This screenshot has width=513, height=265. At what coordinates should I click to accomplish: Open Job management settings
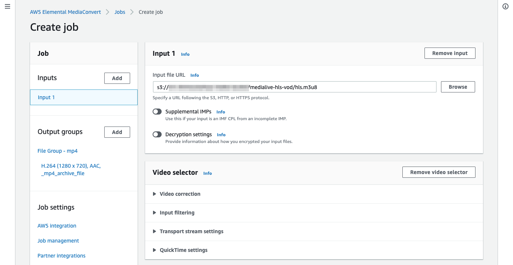[58, 240]
